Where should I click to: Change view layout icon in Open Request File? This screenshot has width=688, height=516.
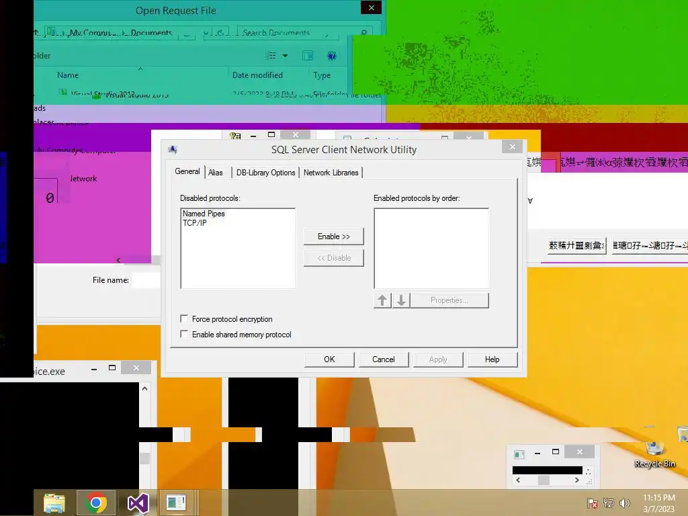coord(271,56)
